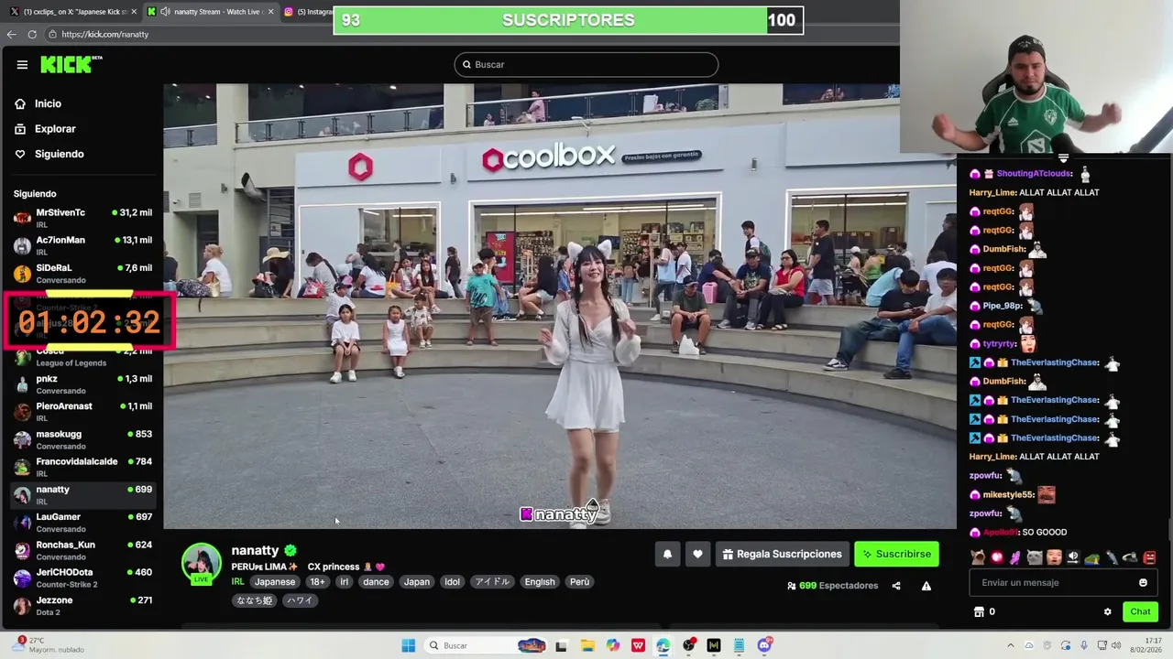Open Discord from taskbar
The width and height of the screenshot is (1173, 659).
point(765,645)
